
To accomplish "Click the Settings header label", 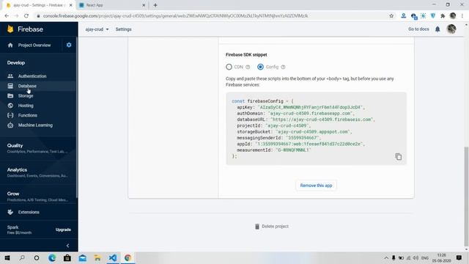I will pos(124,29).
